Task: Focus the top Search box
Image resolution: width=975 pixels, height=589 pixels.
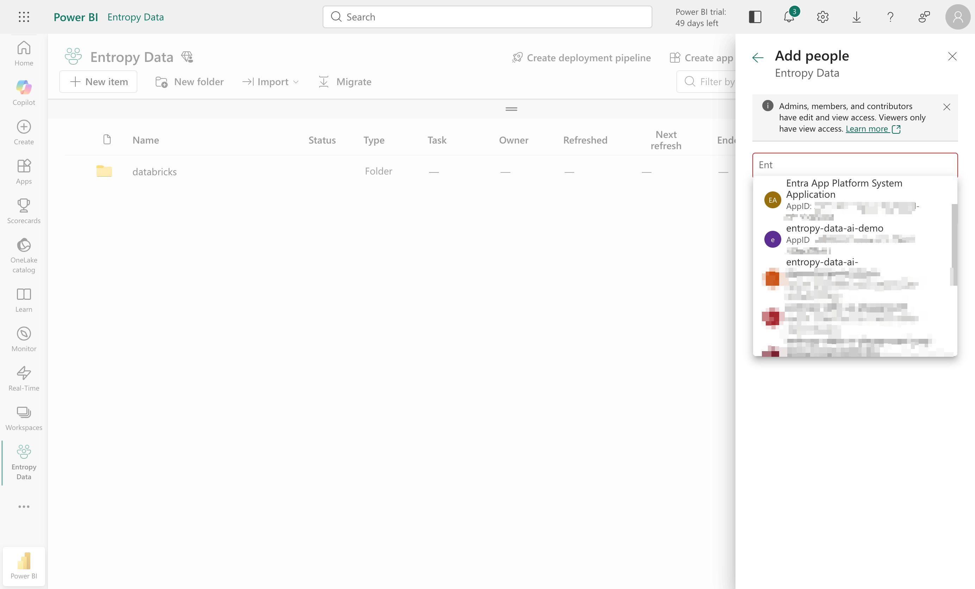Action: [x=487, y=17]
